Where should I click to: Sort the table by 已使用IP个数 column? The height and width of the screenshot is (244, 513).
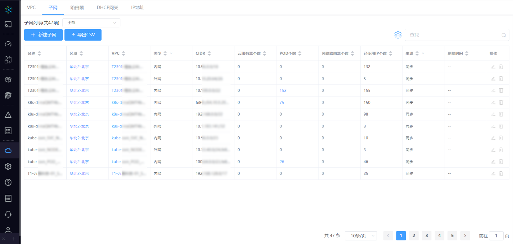click(x=390, y=53)
